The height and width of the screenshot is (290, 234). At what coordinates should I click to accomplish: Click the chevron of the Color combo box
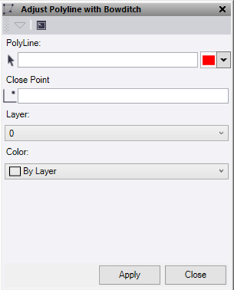(x=221, y=171)
